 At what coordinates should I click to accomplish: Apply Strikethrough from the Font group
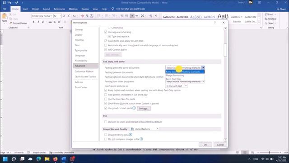[50, 22]
